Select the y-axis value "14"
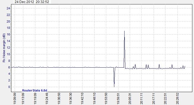Screen dimensions: 194x105 (x=8, y=41)
